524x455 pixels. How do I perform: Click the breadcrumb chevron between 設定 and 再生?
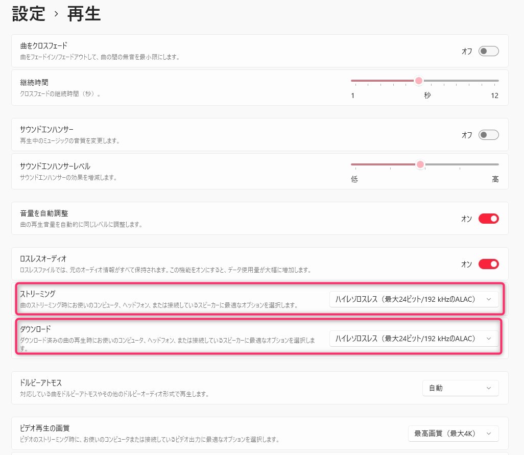(57, 15)
